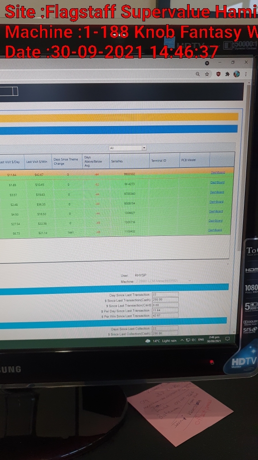Sort by Terminal ID column header

tap(164, 161)
